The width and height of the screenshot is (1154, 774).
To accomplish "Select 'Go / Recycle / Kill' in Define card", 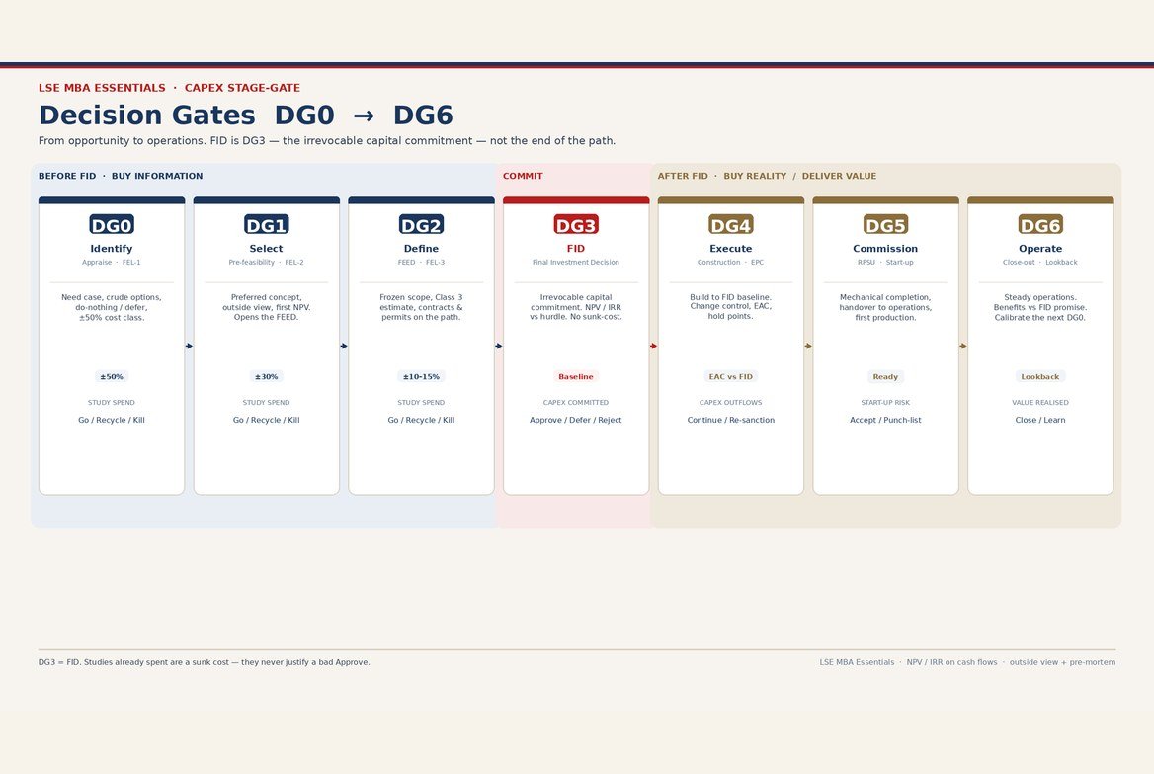I will click(x=421, y=421).
